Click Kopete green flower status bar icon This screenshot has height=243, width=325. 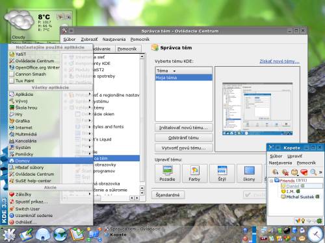point(319,221)
